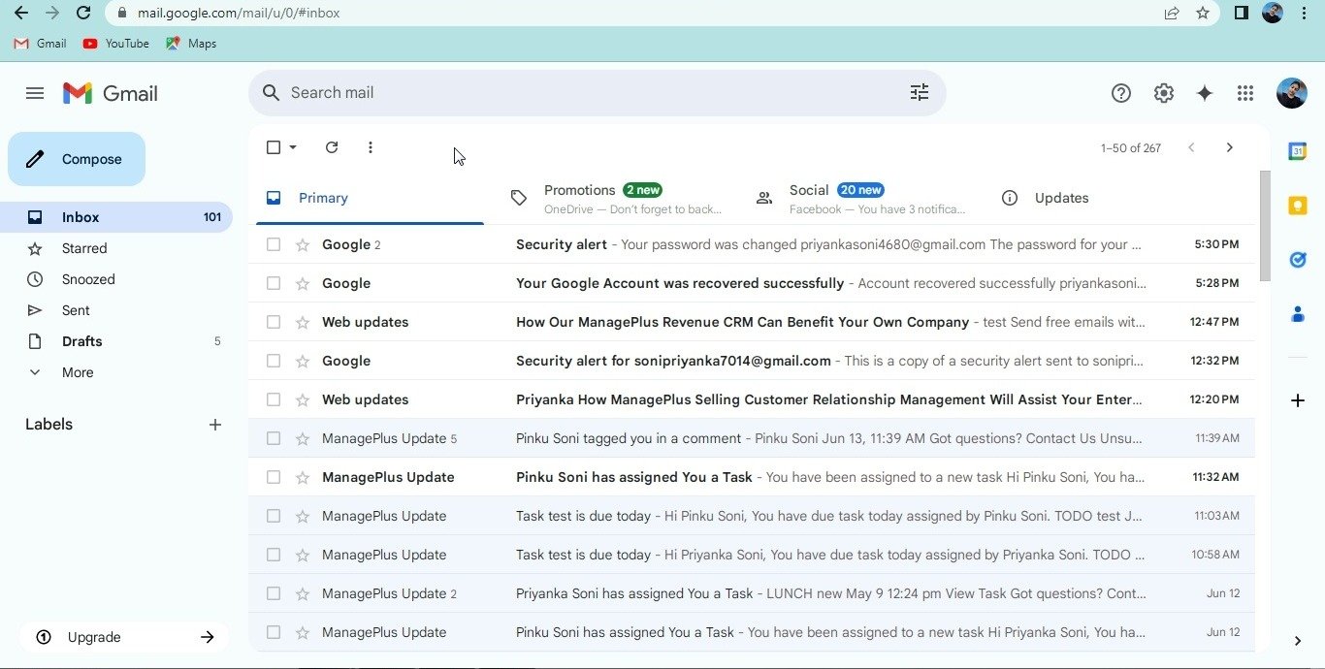Star the Google Account recovered email
The height and width of the screenshot is (669, 1325).
pos(303,283)
